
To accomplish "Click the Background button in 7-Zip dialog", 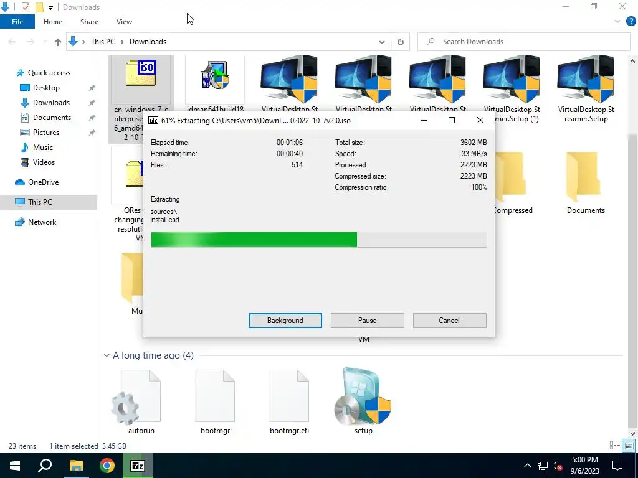I will tap(285, 321).
